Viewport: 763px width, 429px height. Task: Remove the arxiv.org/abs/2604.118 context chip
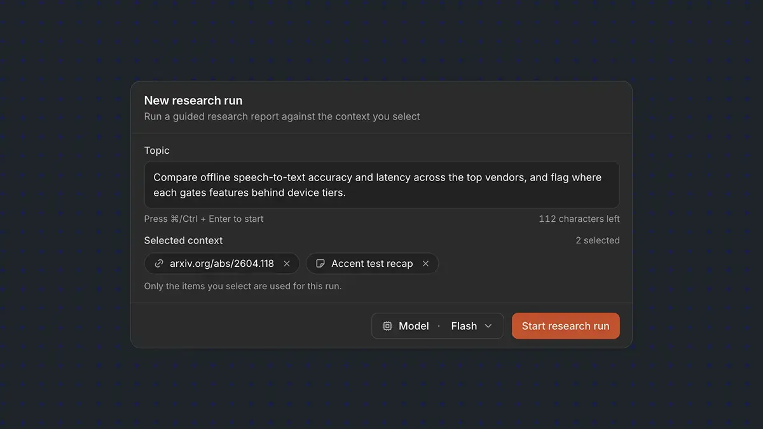287,264
